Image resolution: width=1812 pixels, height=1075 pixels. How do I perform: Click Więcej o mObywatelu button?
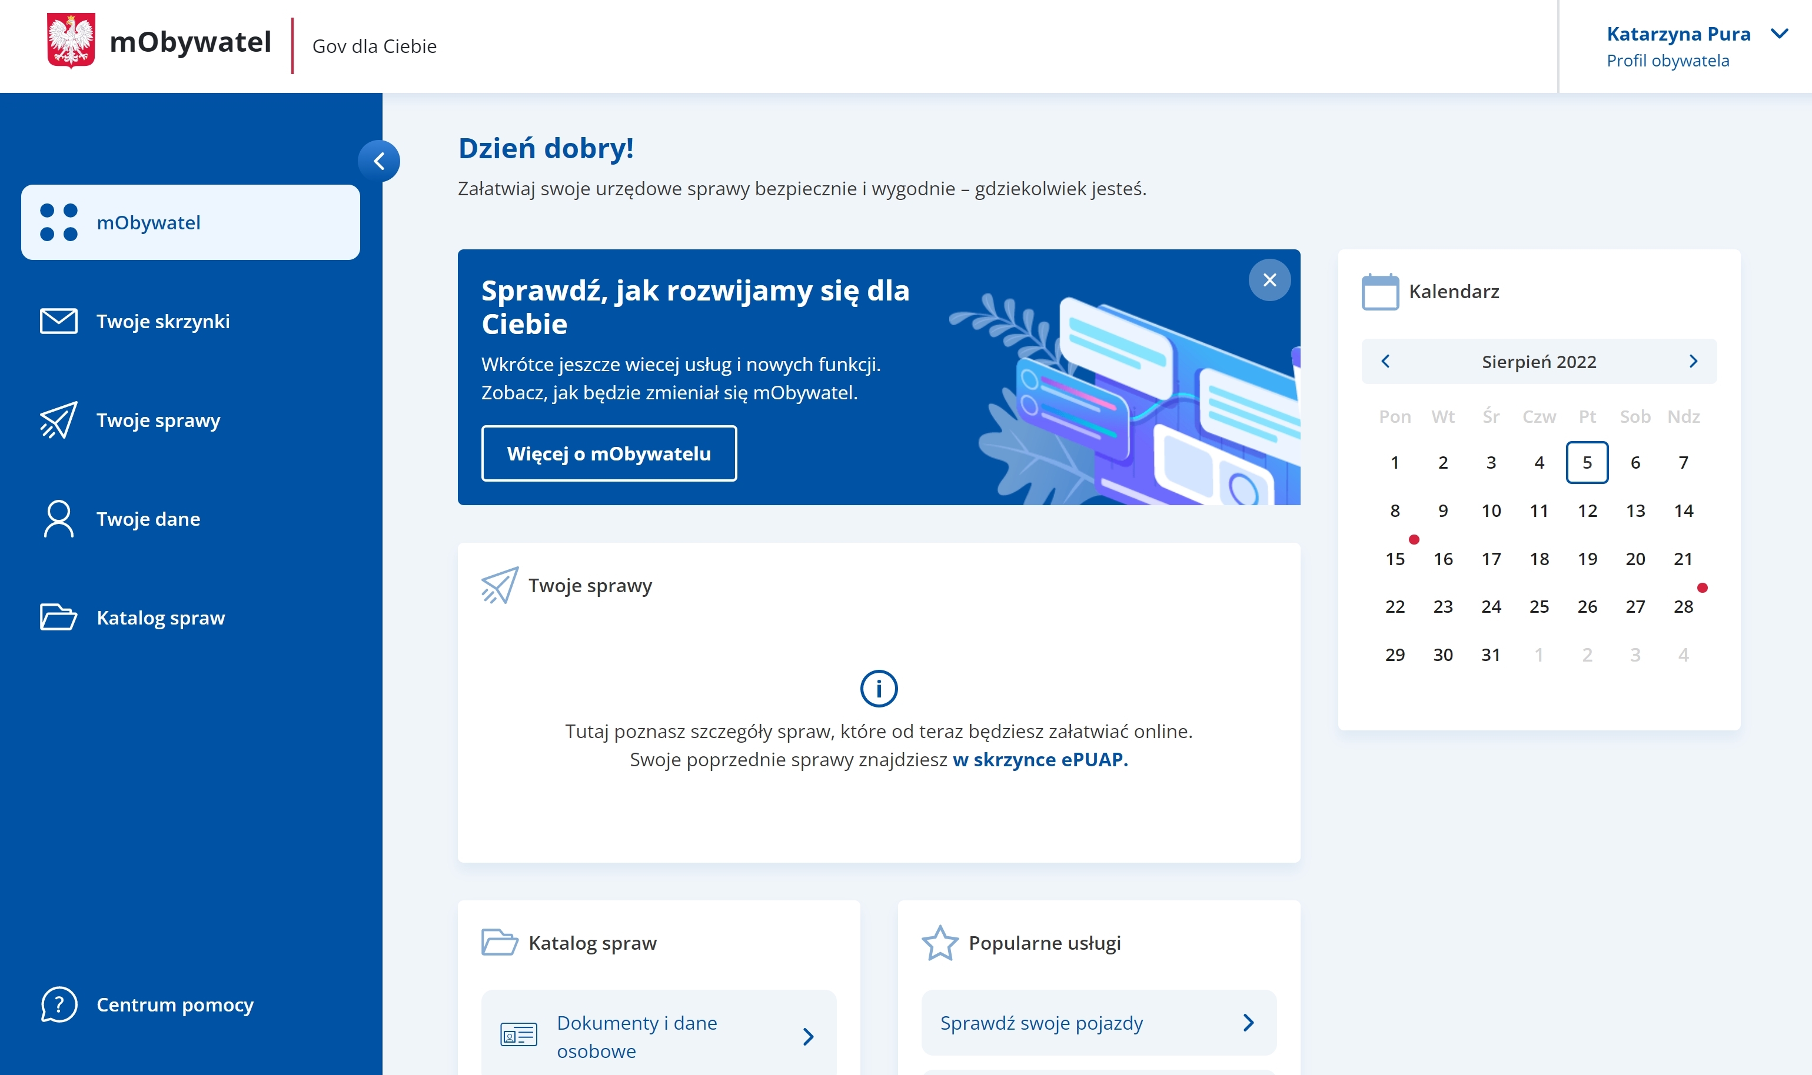pos(609,453)
